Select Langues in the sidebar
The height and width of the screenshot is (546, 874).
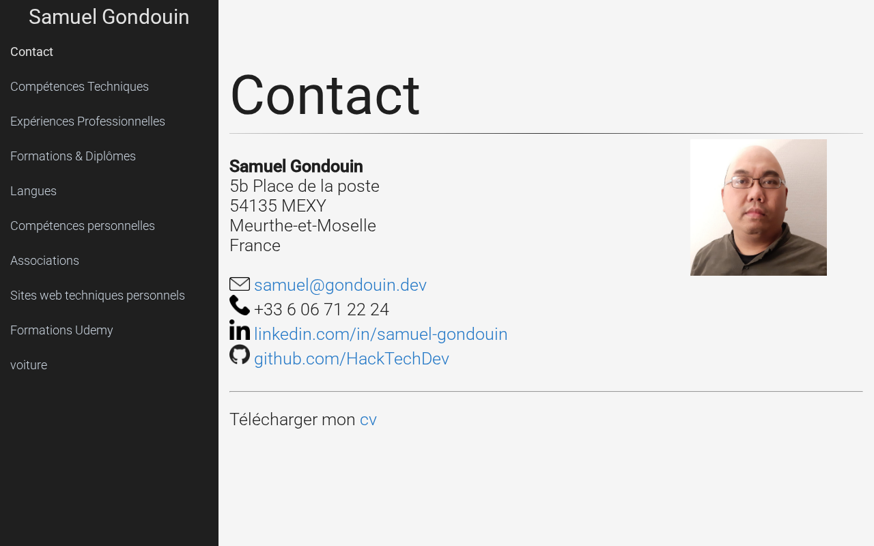point(33,191)
